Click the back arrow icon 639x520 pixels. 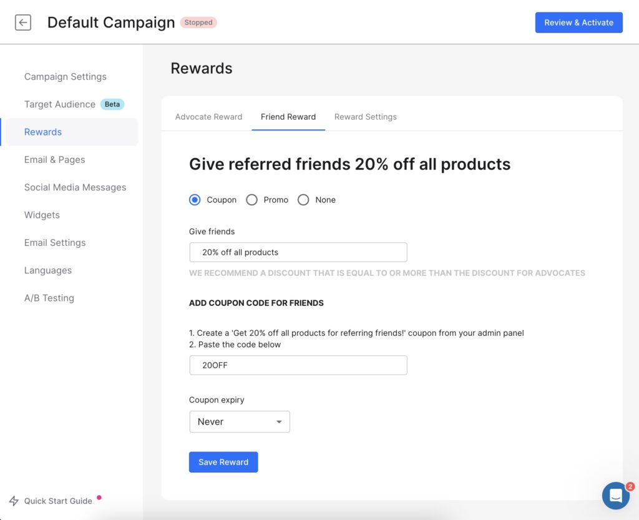pyautogui.click(x=22, y=22)
